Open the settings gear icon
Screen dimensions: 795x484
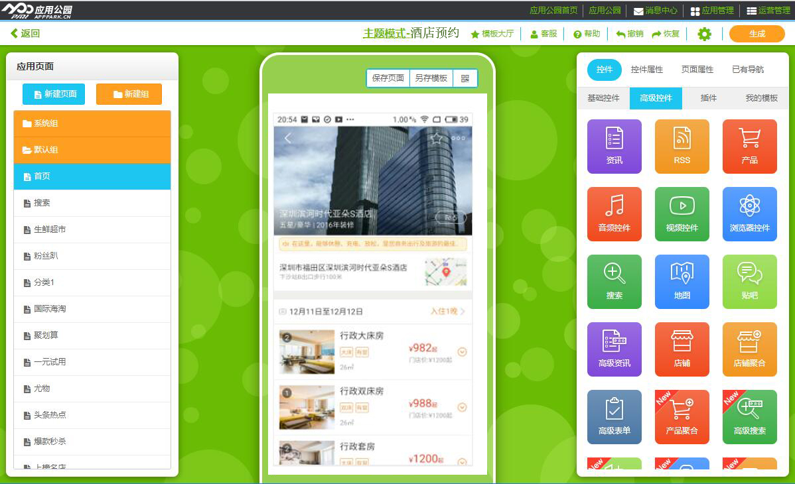tap(704, 34)
